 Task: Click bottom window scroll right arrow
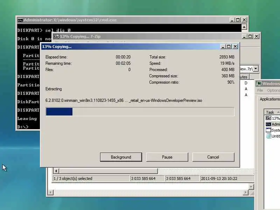point(246,192)
